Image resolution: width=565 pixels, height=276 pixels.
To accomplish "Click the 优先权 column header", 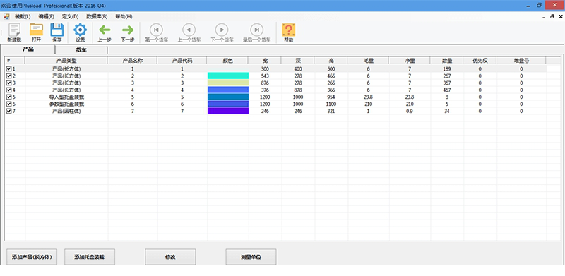I will point(480,61).
